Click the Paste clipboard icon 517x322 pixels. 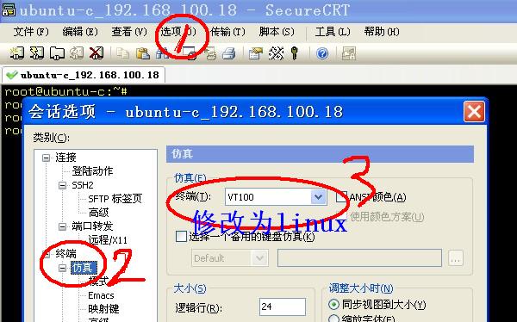pos(143,53)
